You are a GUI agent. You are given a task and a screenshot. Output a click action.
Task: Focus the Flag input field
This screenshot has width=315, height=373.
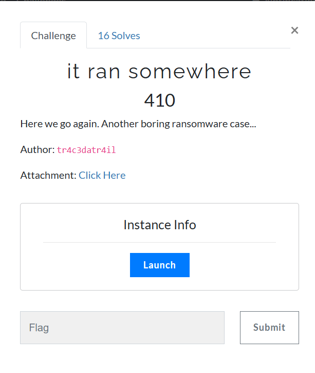click(122, 328)
